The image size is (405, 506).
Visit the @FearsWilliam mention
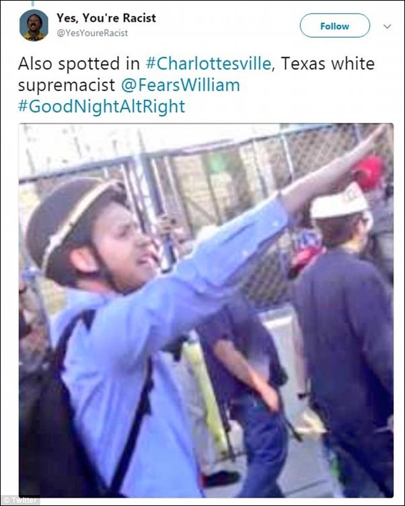point(181,85)
